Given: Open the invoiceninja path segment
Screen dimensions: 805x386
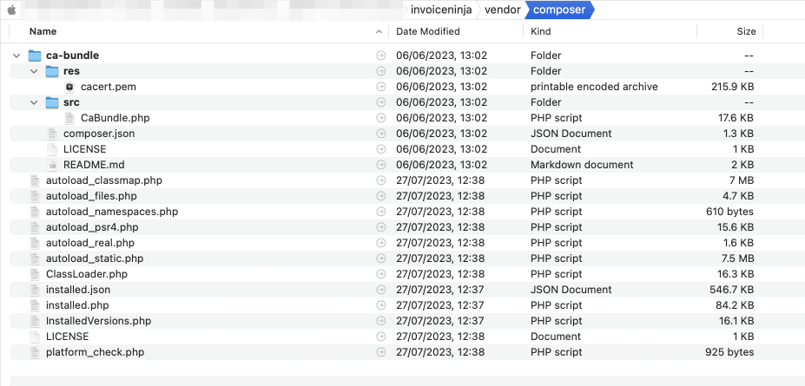Looking at the screenshot, I should pos(441,10).
